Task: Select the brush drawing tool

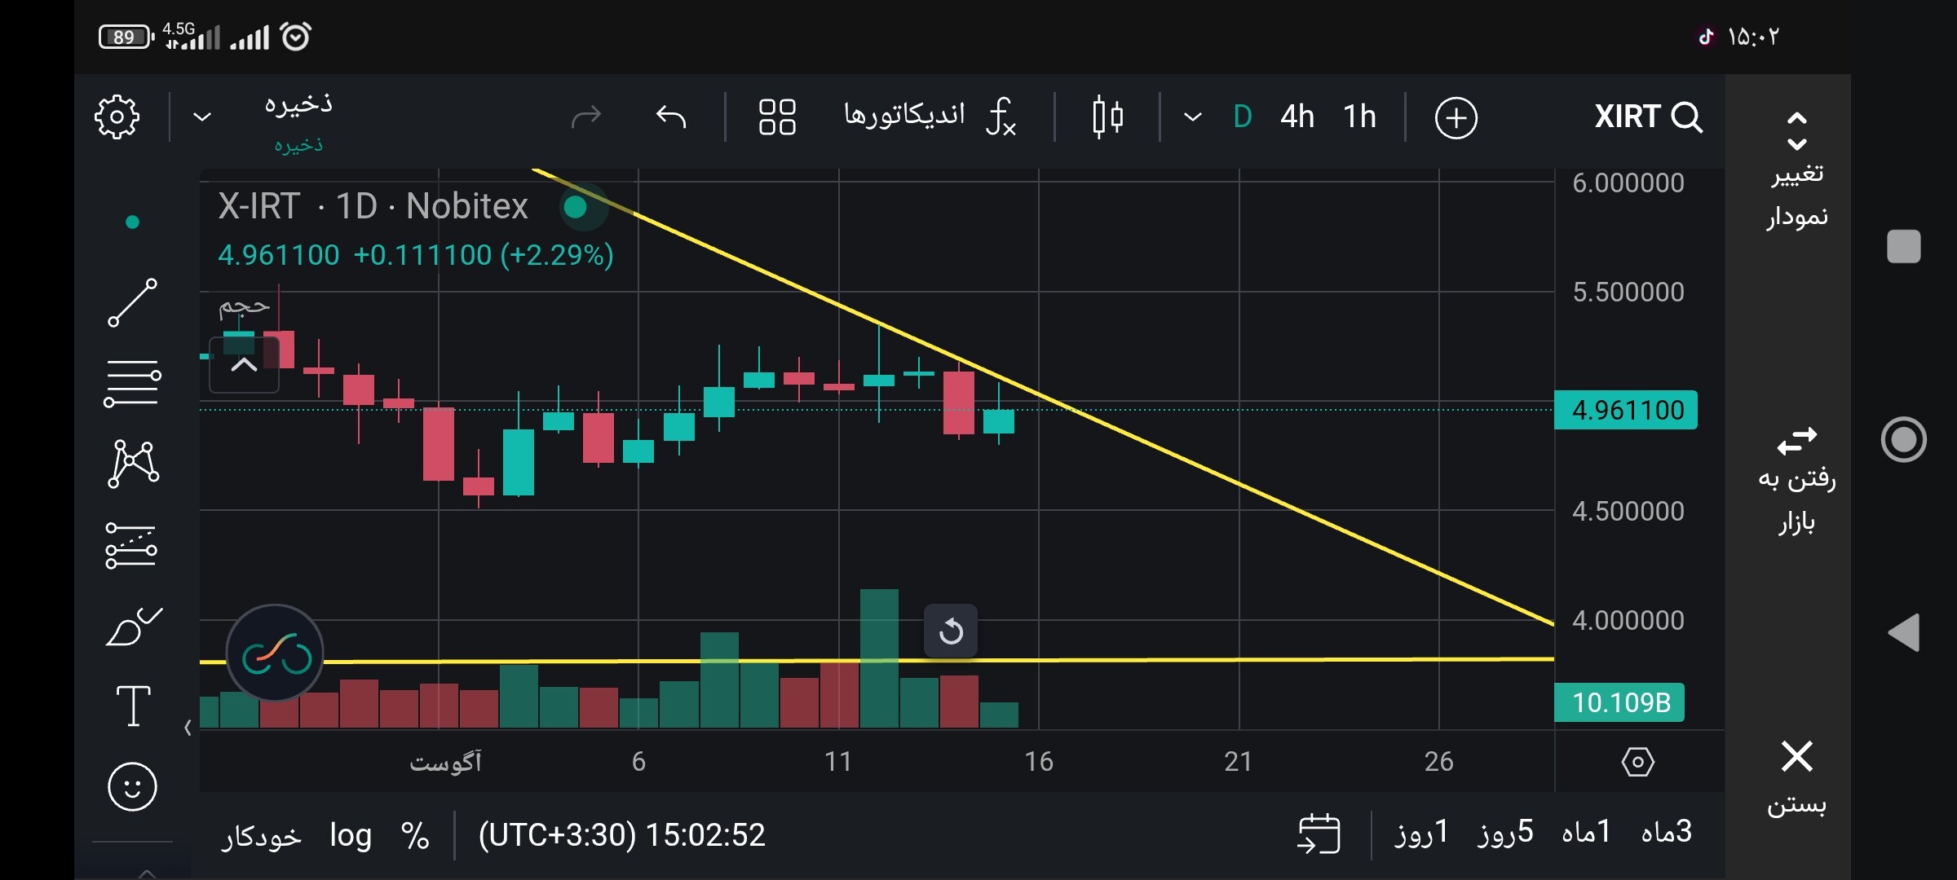Action: click(134, 626)
